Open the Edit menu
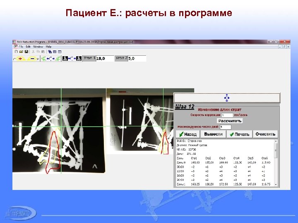Image resolution: width=298 pixels, height=223 pixels. 28,46
